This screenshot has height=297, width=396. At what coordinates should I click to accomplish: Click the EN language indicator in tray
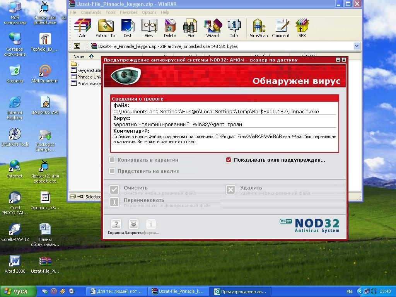tap(349, 292)
